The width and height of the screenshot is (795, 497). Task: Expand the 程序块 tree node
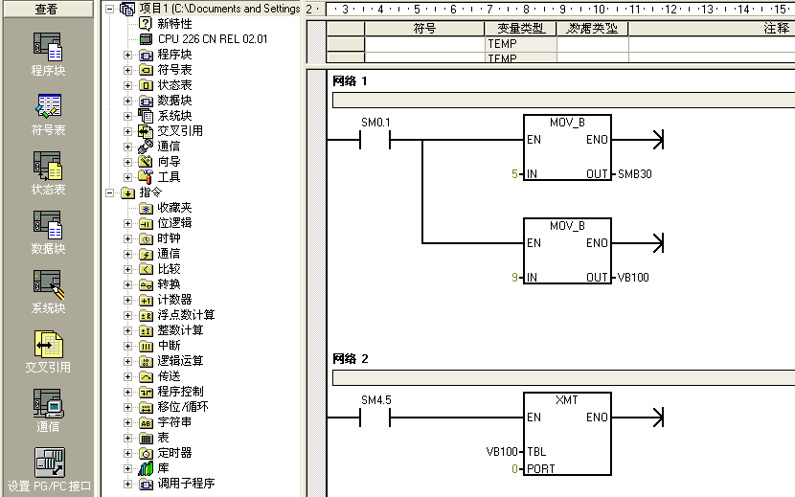(127, 55)
